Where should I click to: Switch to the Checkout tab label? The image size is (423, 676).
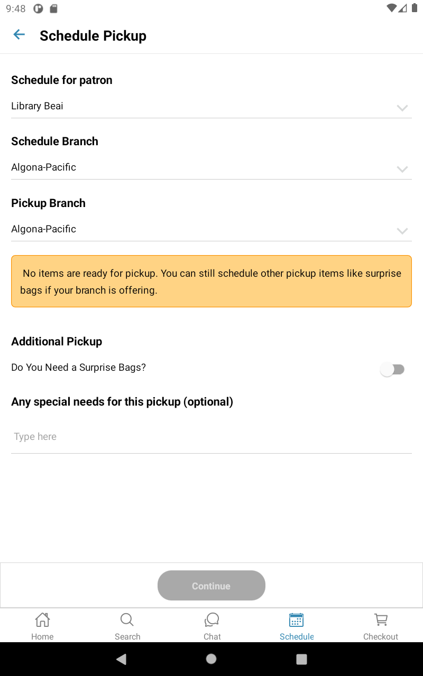click(x=381, y=636)
